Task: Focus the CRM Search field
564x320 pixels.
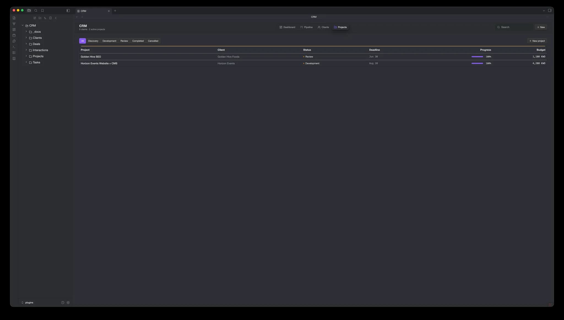Action: tap(514, 27)
